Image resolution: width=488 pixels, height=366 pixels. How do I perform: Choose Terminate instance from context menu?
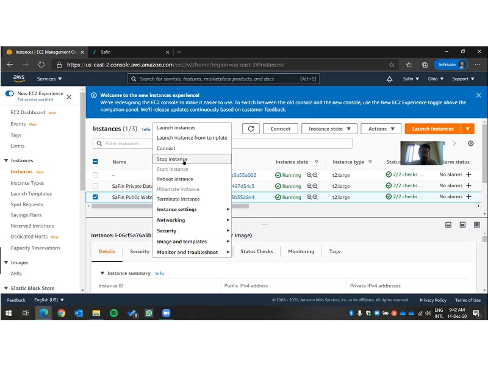click(192, 199)
